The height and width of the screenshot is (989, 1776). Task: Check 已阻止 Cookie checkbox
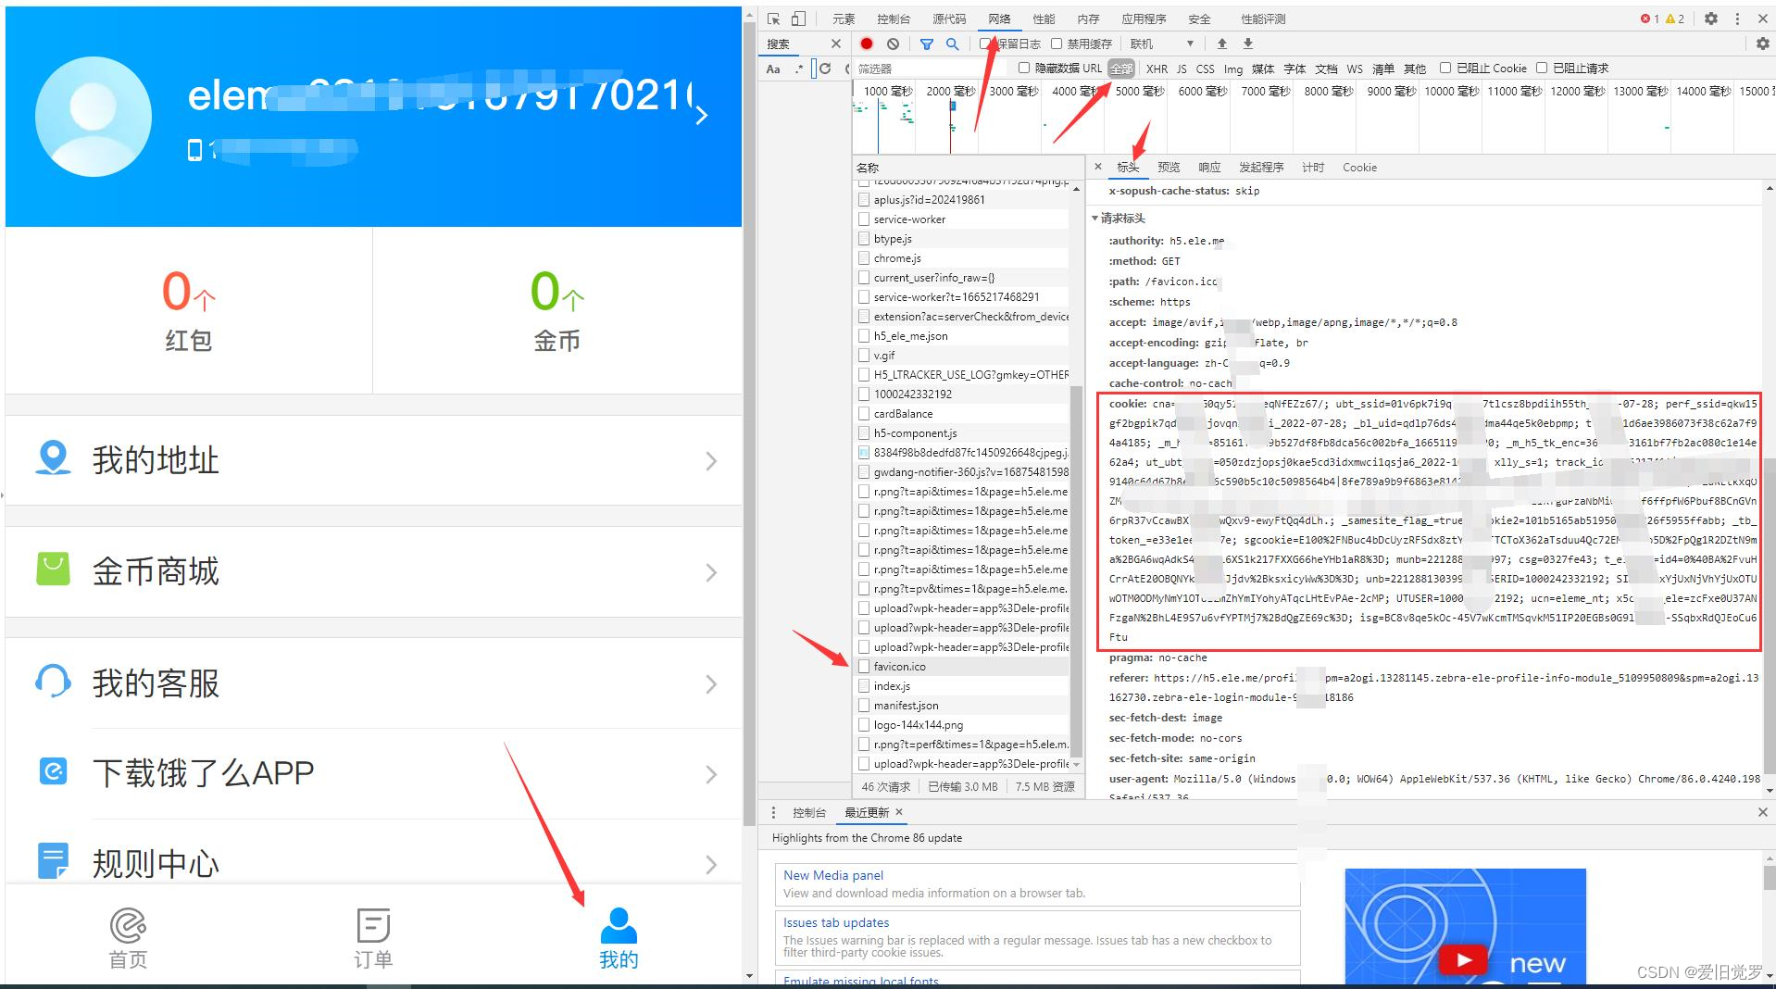(1445, 68)
